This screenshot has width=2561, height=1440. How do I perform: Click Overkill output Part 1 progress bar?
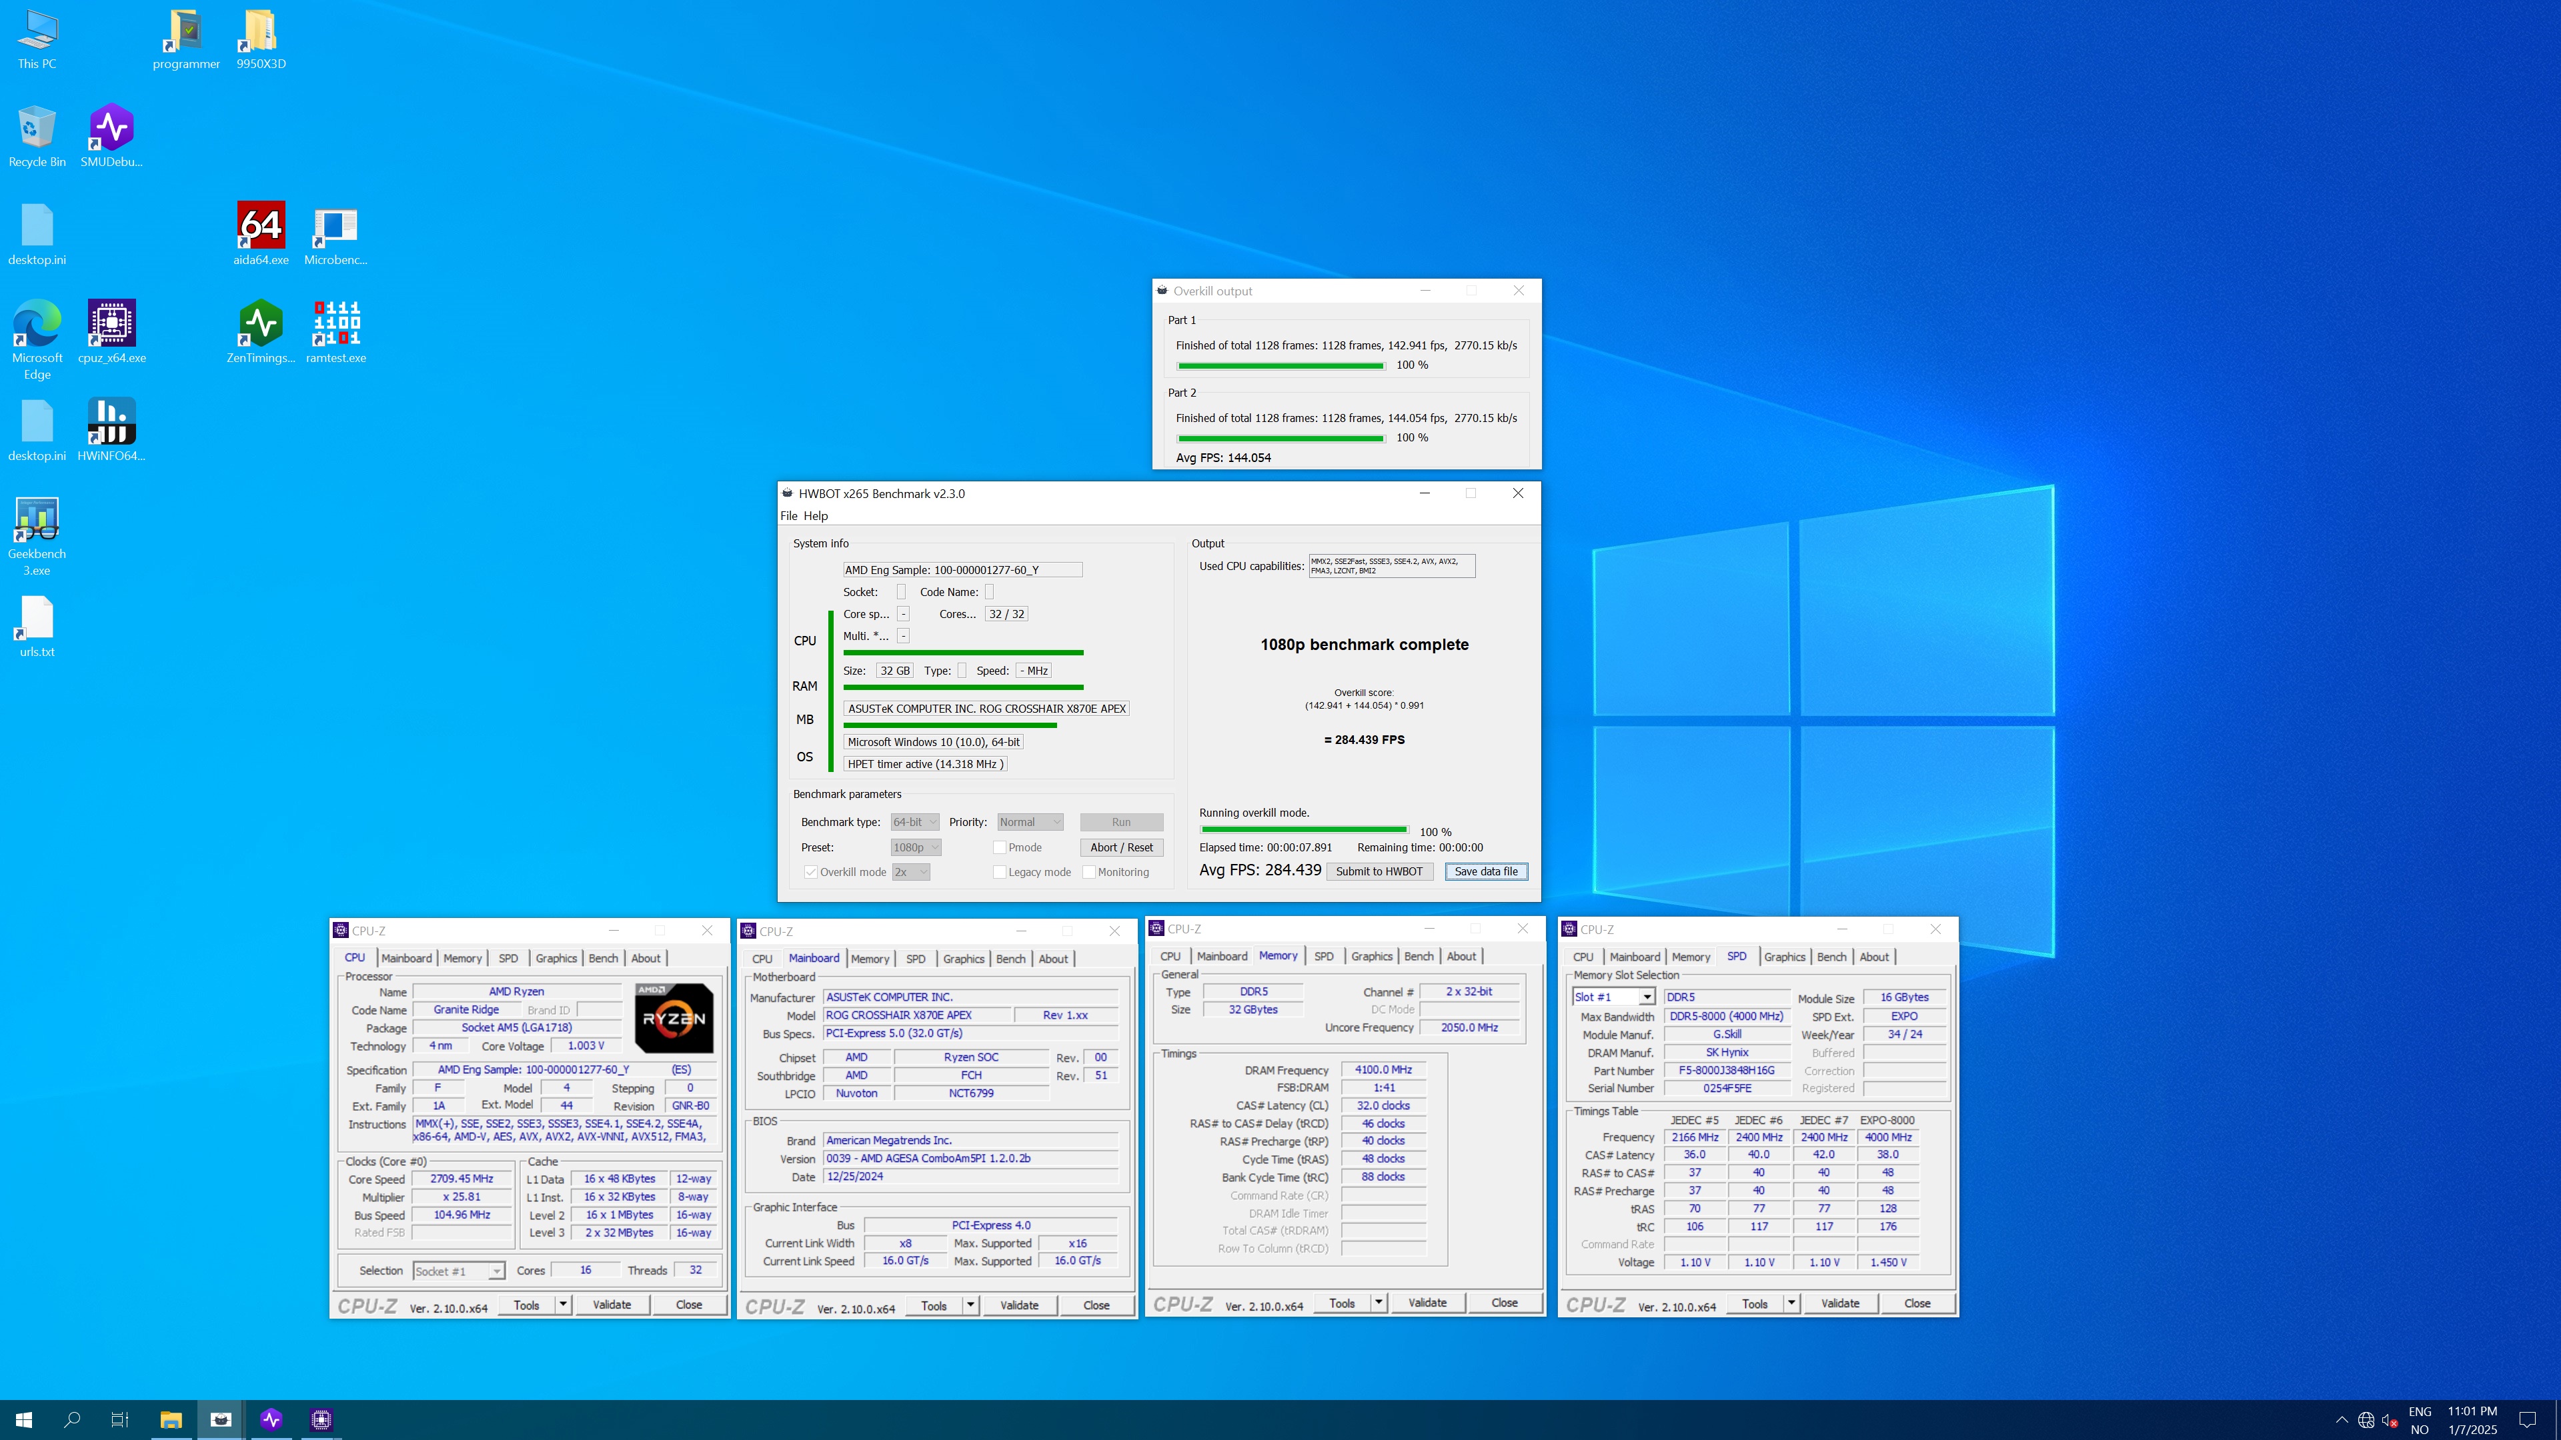[x=1280, y=366]
